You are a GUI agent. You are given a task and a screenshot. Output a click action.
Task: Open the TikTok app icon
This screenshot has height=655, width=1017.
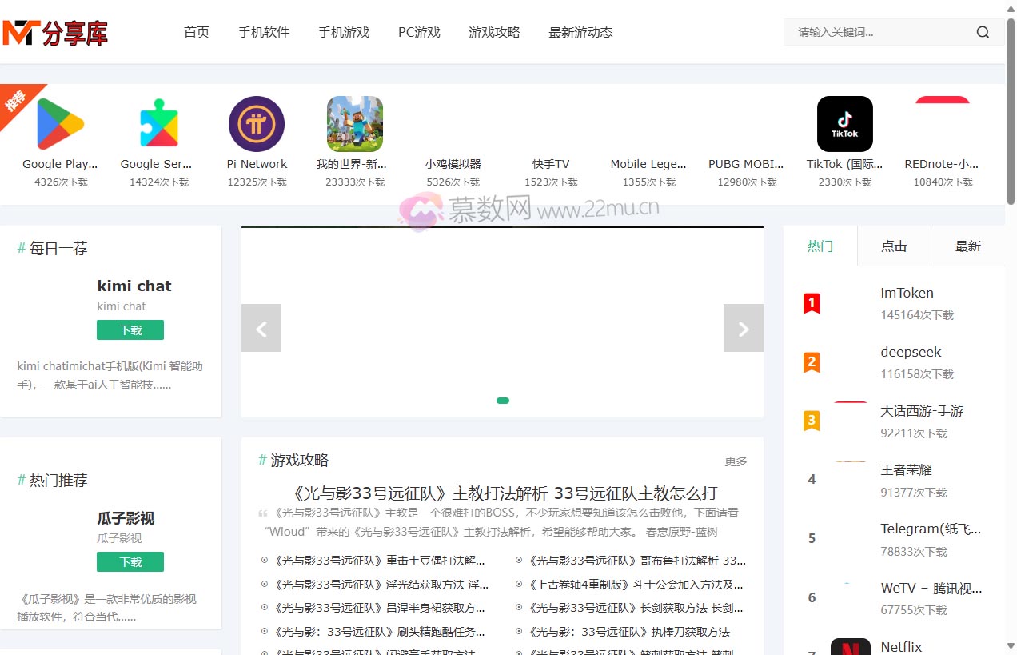tap(844, 124)
